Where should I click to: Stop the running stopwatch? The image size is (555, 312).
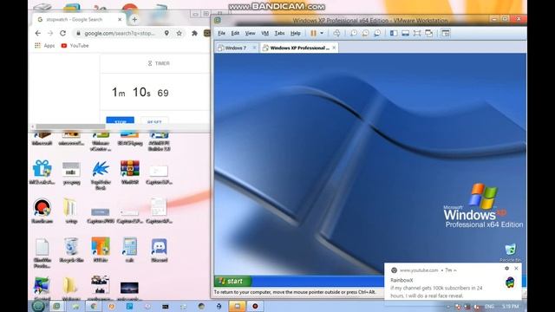pyautogui.click(x=120, y=120)
